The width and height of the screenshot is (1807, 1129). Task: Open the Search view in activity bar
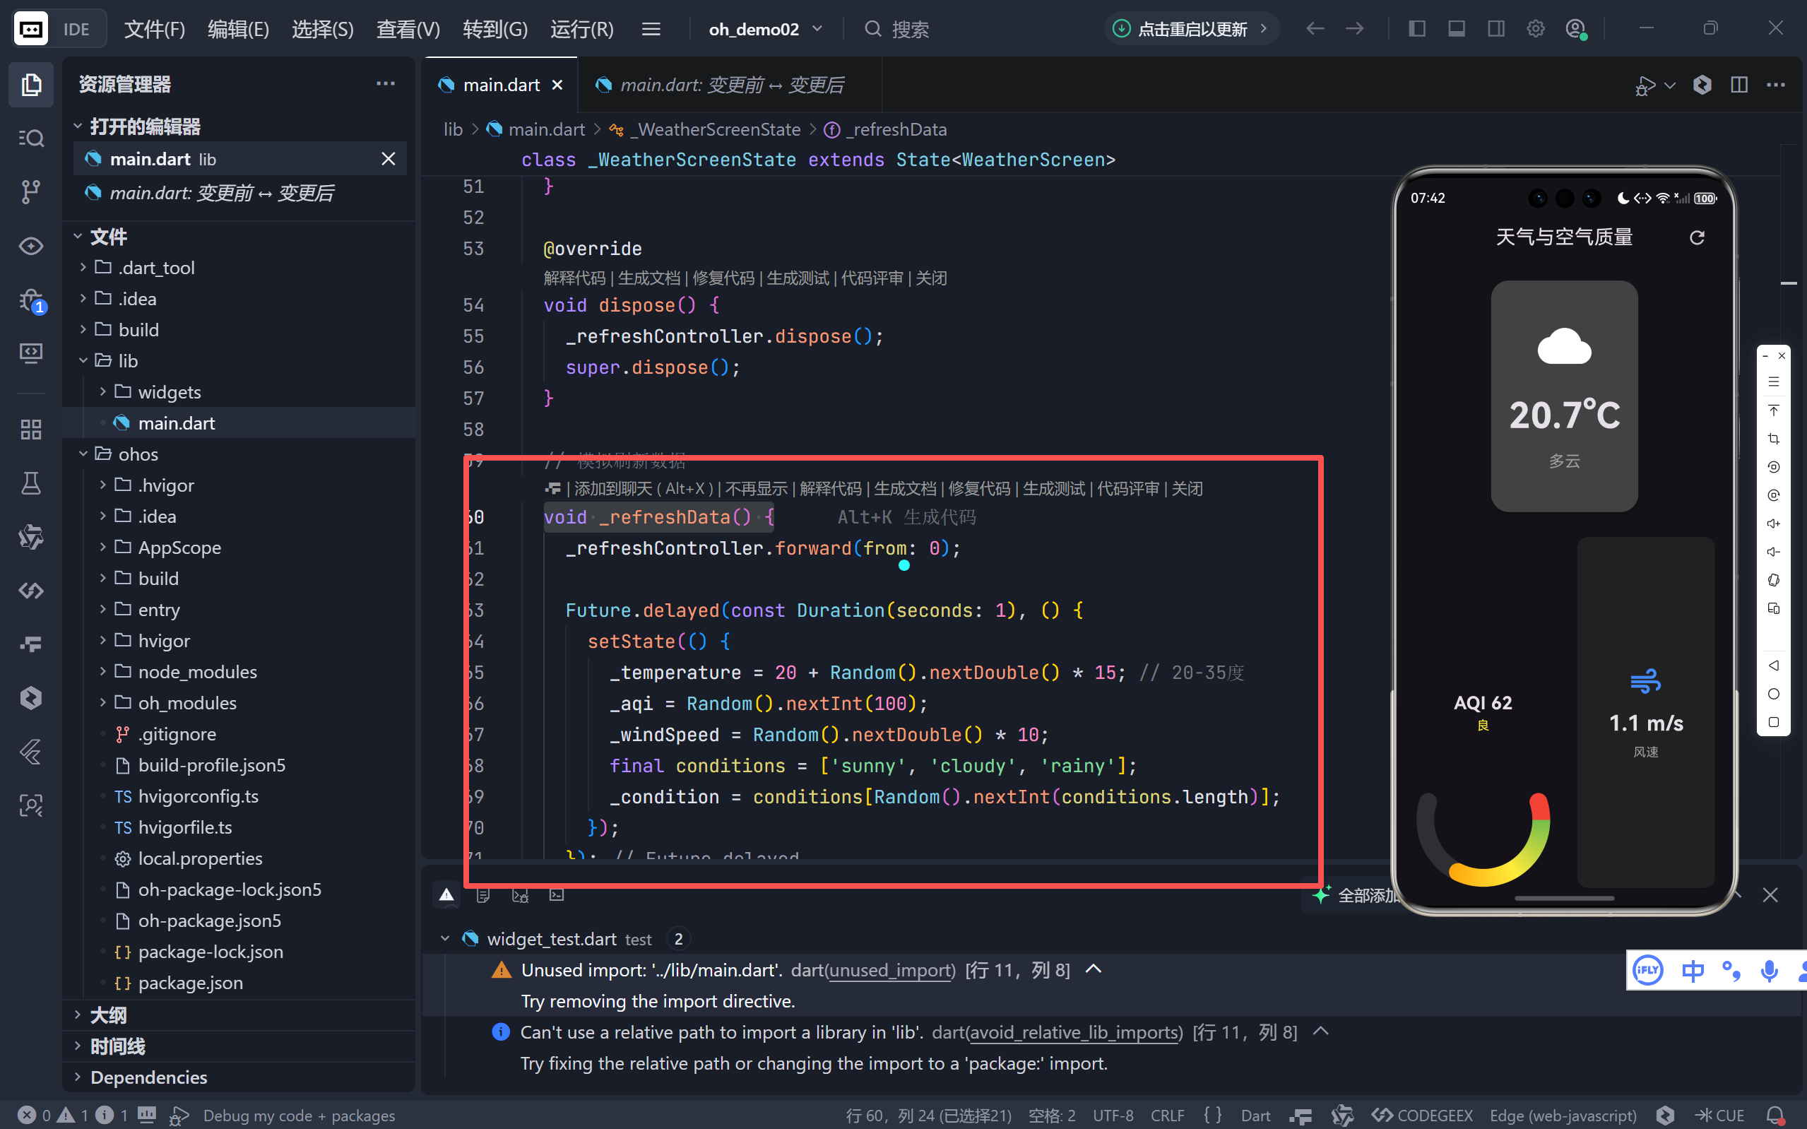click(30, 138)
